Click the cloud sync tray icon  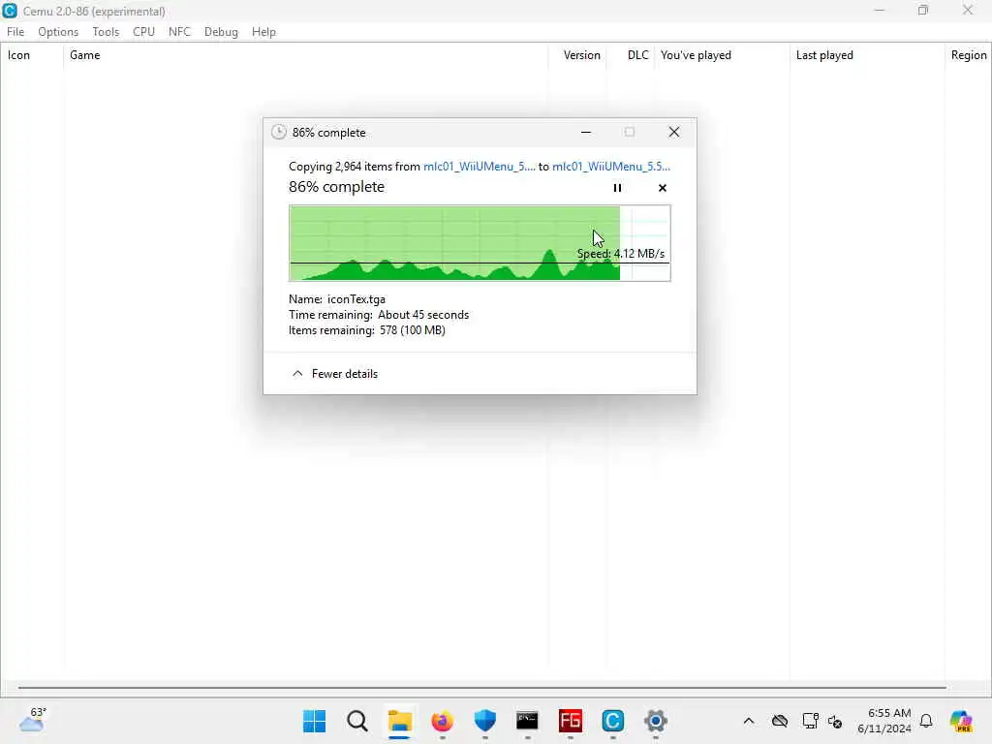click(780, 721)
